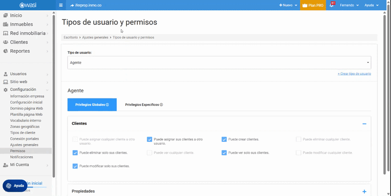The height and width of the screenshot is (196, 391).
Task: Open the Tipo de usuario dropdown
Action: (x=219, y=63)
